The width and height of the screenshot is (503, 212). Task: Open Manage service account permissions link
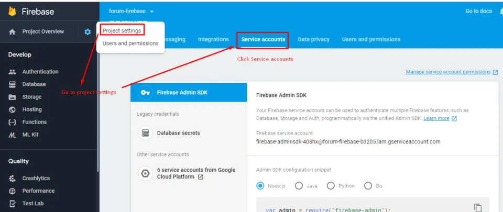(448, 72)
